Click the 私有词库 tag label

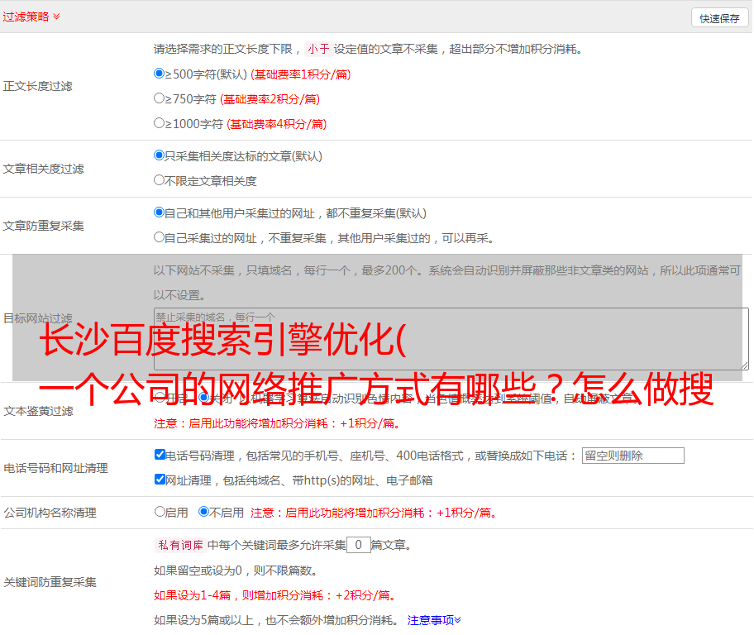179,545
